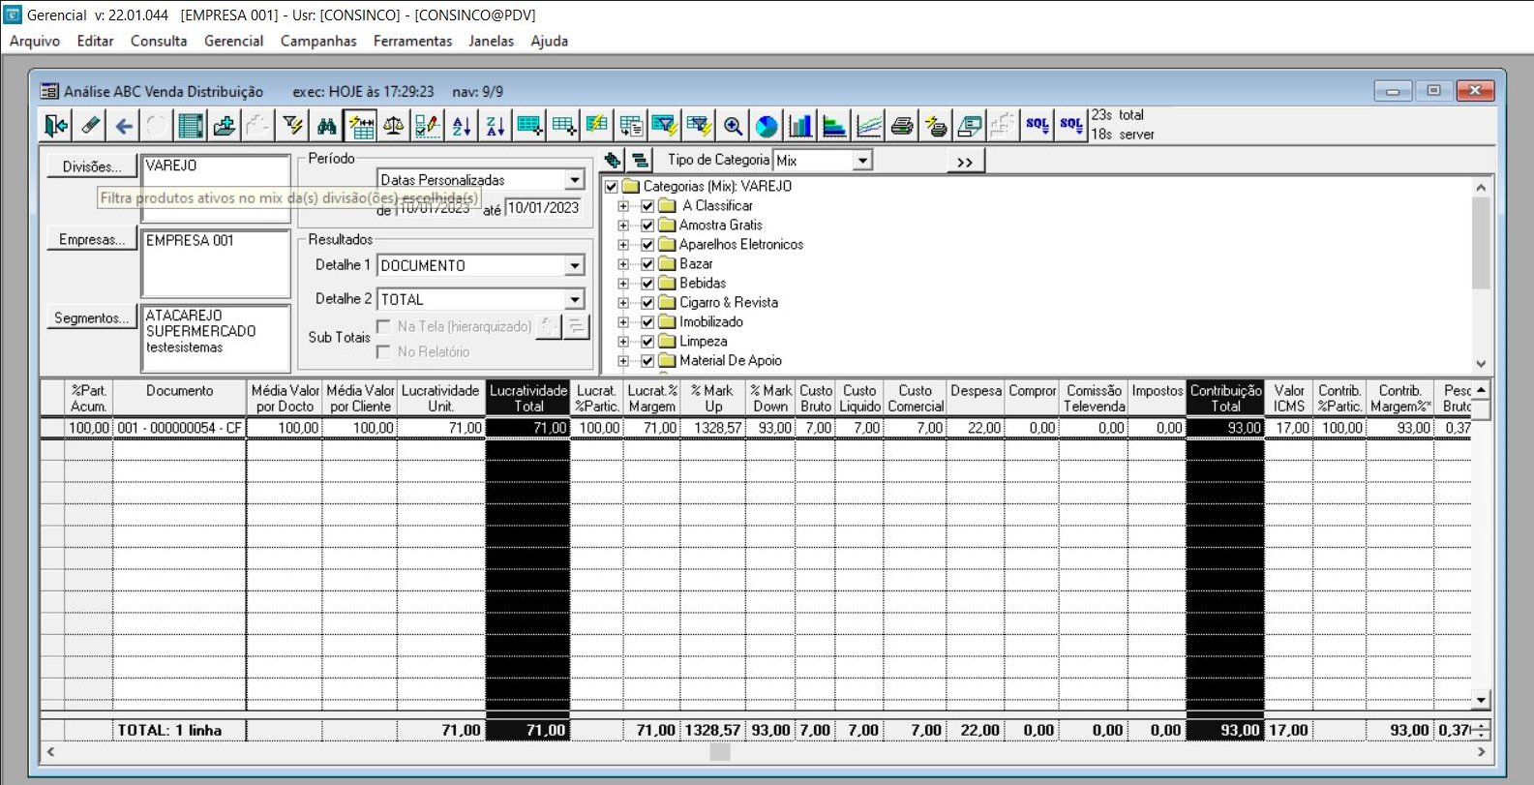Click the yellow table with lightning icon
Viewport: 1534px width, 785px height.
click(x=597, y=125)
